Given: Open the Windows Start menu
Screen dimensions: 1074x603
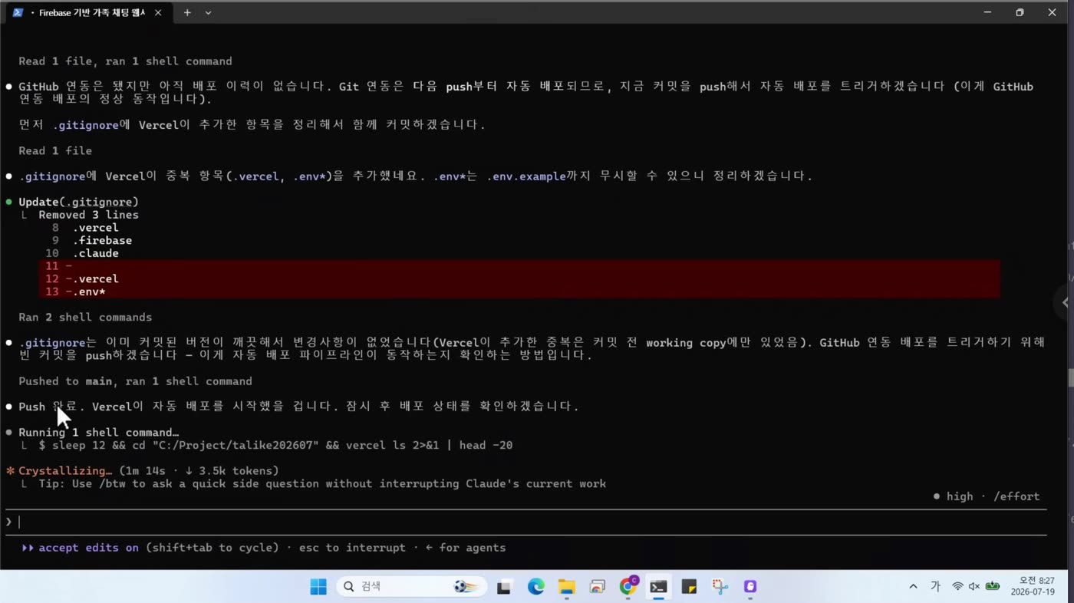Looking at the screenshot, I should coord(318,587).
